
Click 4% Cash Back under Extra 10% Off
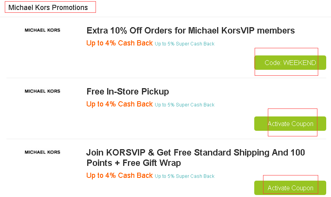click(x=120, y=43)
